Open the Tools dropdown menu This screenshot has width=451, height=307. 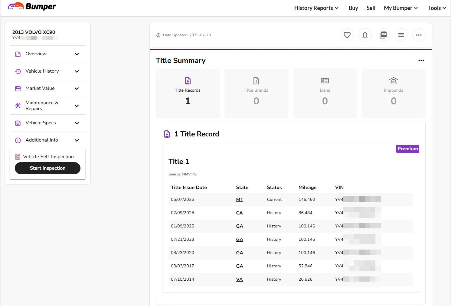point(437,8)
